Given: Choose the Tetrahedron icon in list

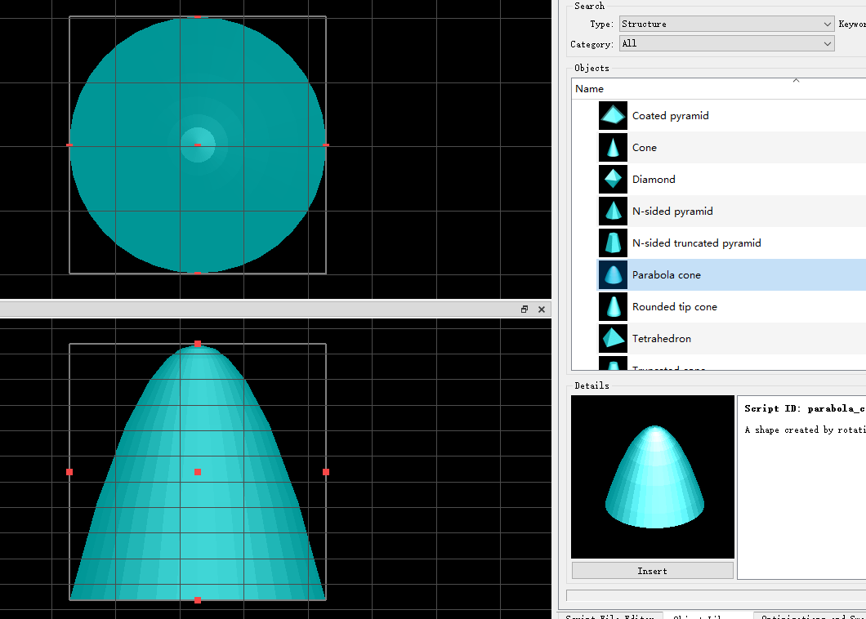Looking at the screenshot, I should point(613,339).
